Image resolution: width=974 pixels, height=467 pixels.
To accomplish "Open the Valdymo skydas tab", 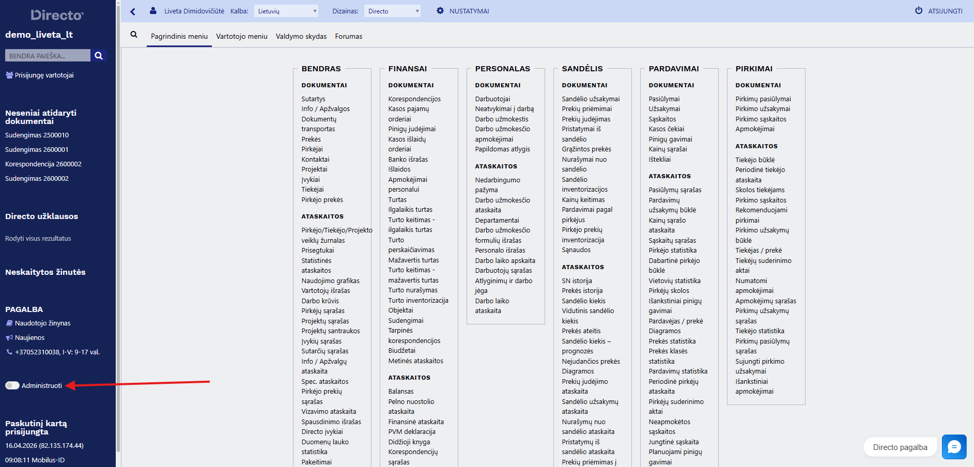I will pyautogui.click(x=301, y=36).
